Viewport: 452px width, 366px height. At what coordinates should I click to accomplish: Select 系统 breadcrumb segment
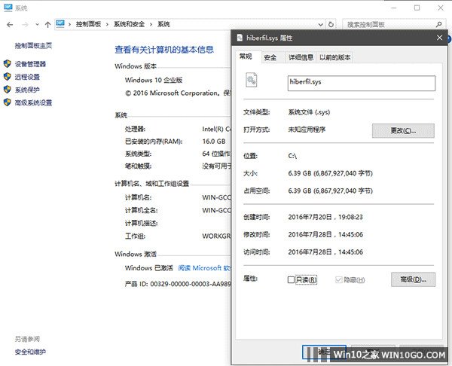pos(163,24)
